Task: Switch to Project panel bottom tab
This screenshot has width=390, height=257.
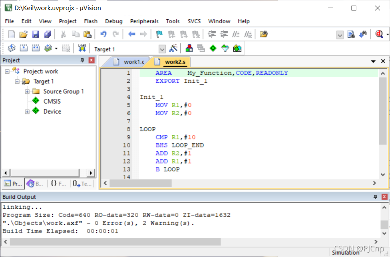Action: [x=13, y=184]
